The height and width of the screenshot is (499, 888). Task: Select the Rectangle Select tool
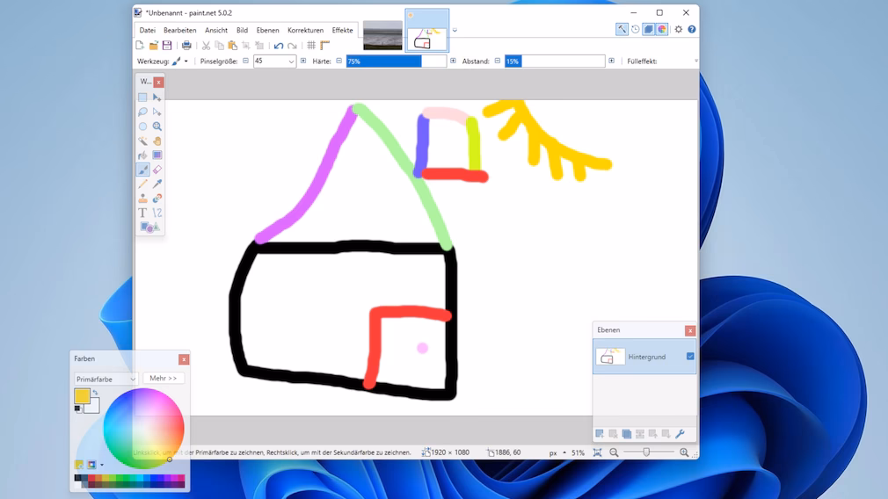coord(142,98)
